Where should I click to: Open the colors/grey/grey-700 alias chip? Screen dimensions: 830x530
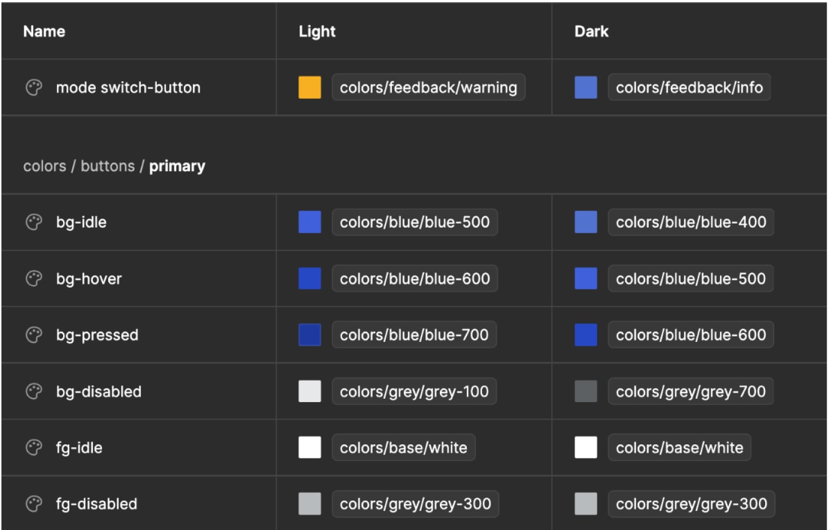click(x=690, y=391)
